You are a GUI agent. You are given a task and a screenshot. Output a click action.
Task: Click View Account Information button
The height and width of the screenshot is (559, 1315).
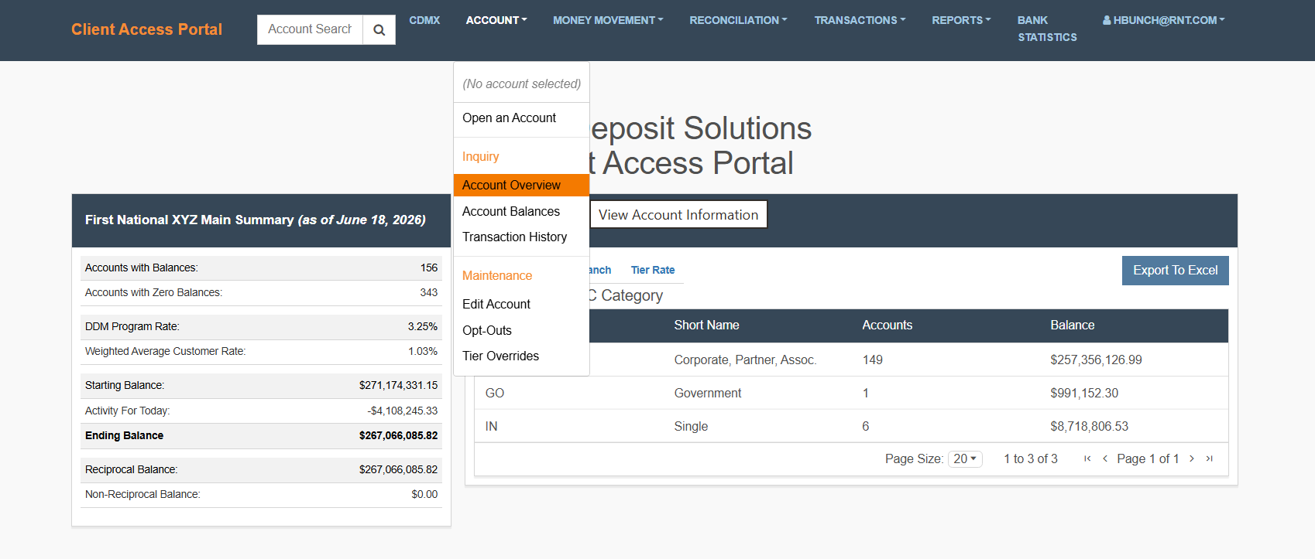678,215
